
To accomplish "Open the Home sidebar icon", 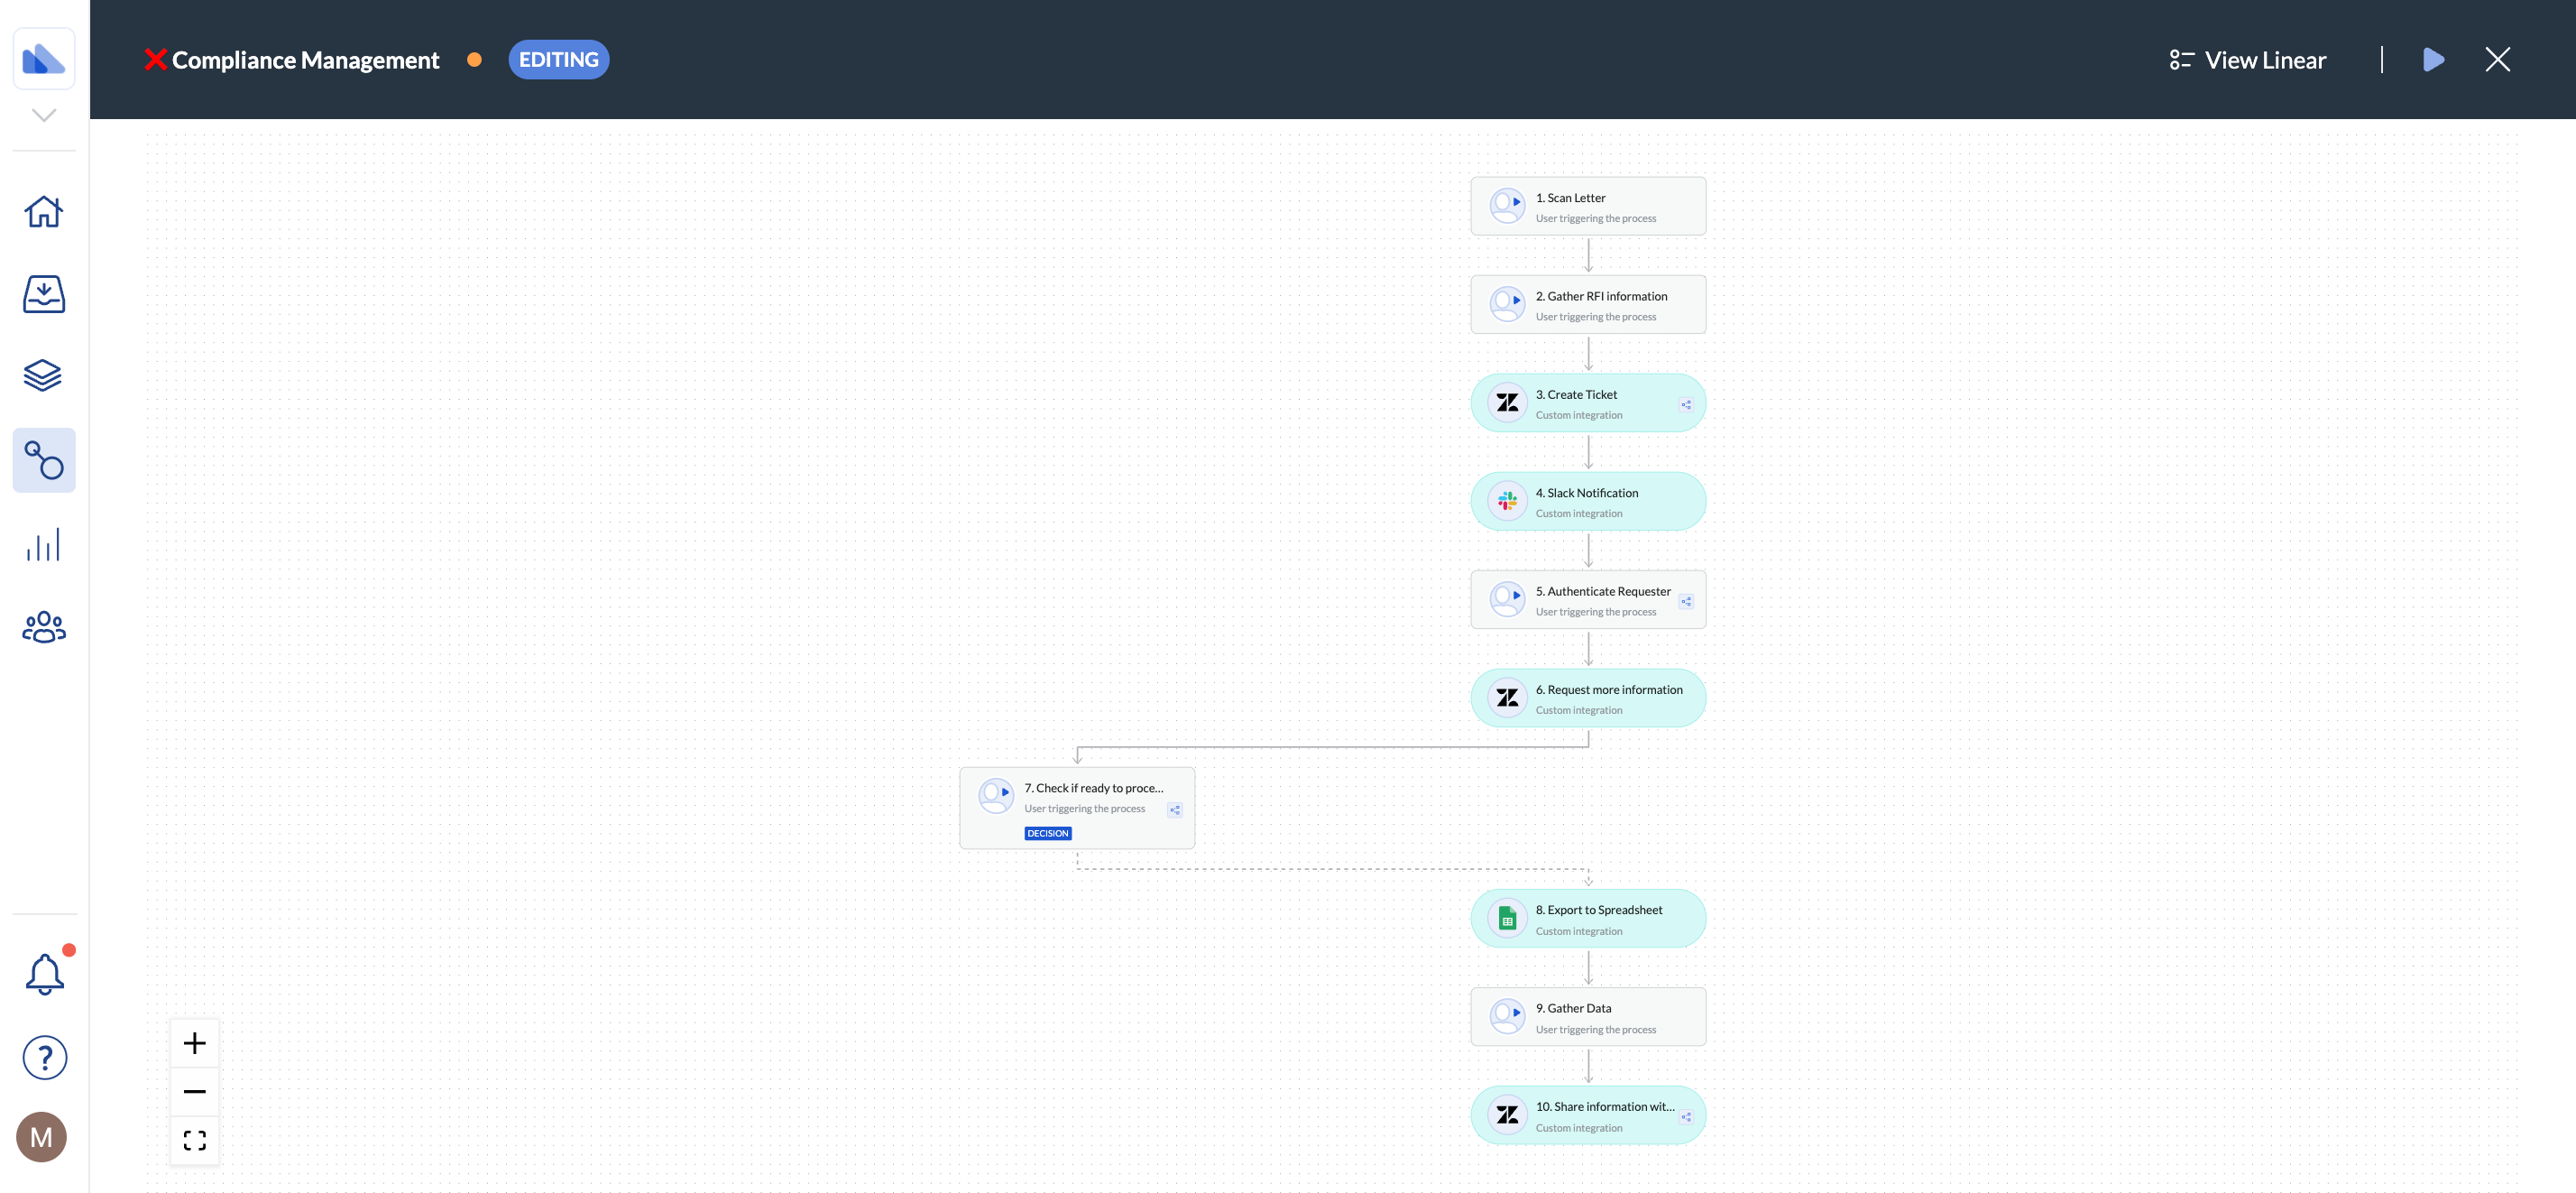I will point(44,211).
